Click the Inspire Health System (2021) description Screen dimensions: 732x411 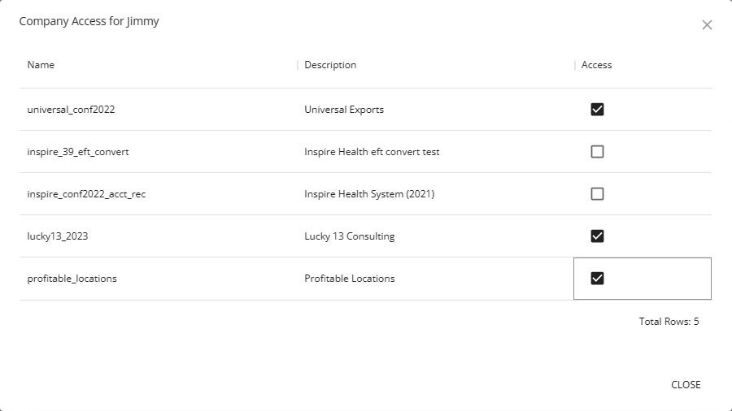pyautogui.click(x=368, y=194)
